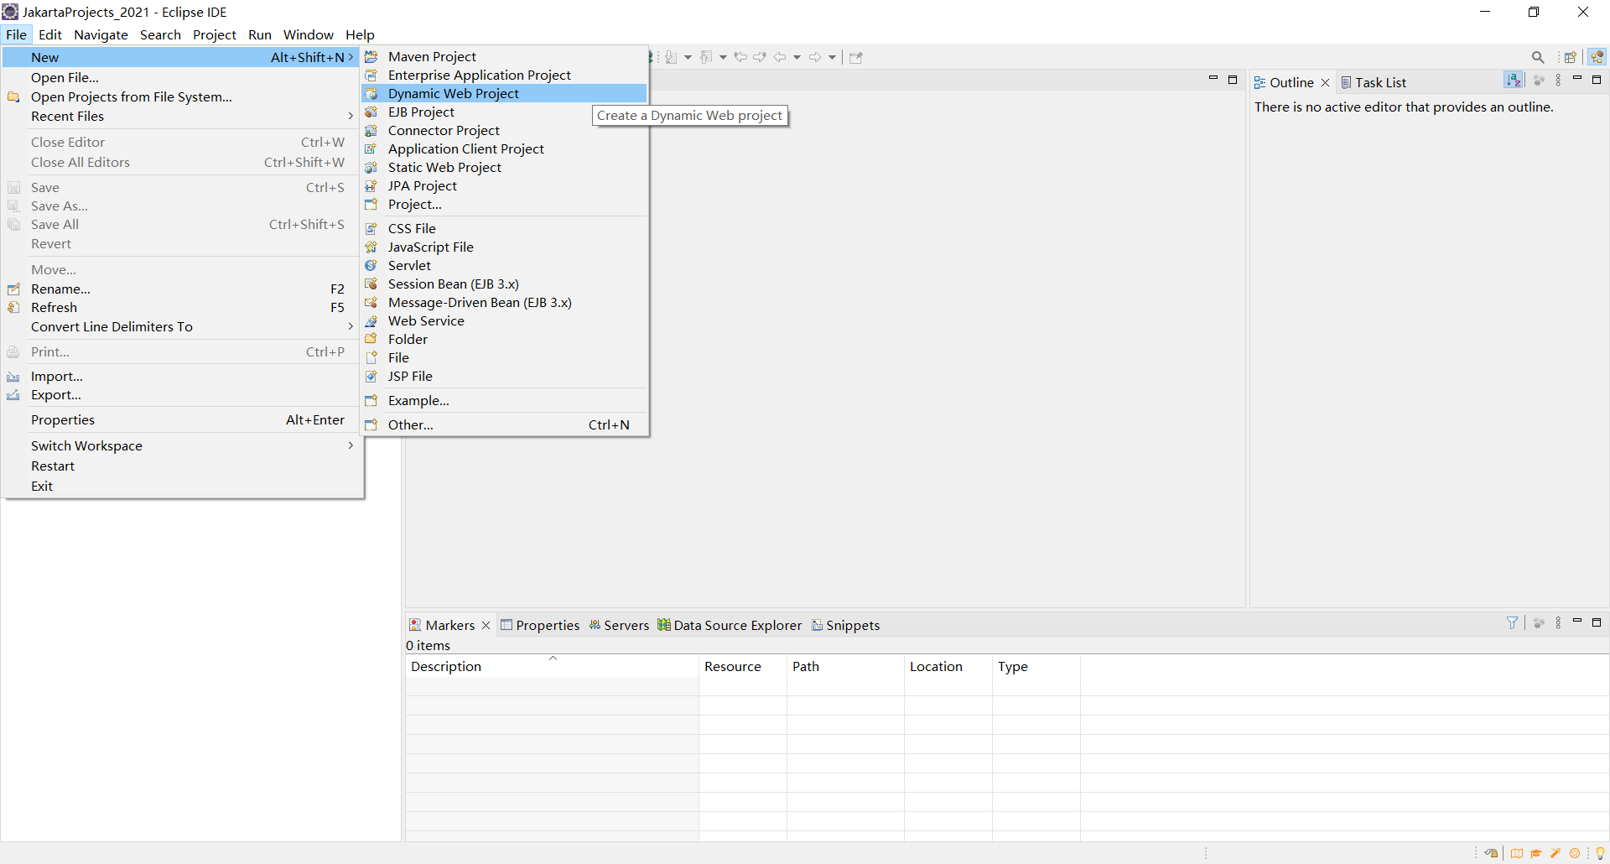Create a Dynamic Web Project
This screenshot has height=864, width=1610.
[x=505, y=93]
